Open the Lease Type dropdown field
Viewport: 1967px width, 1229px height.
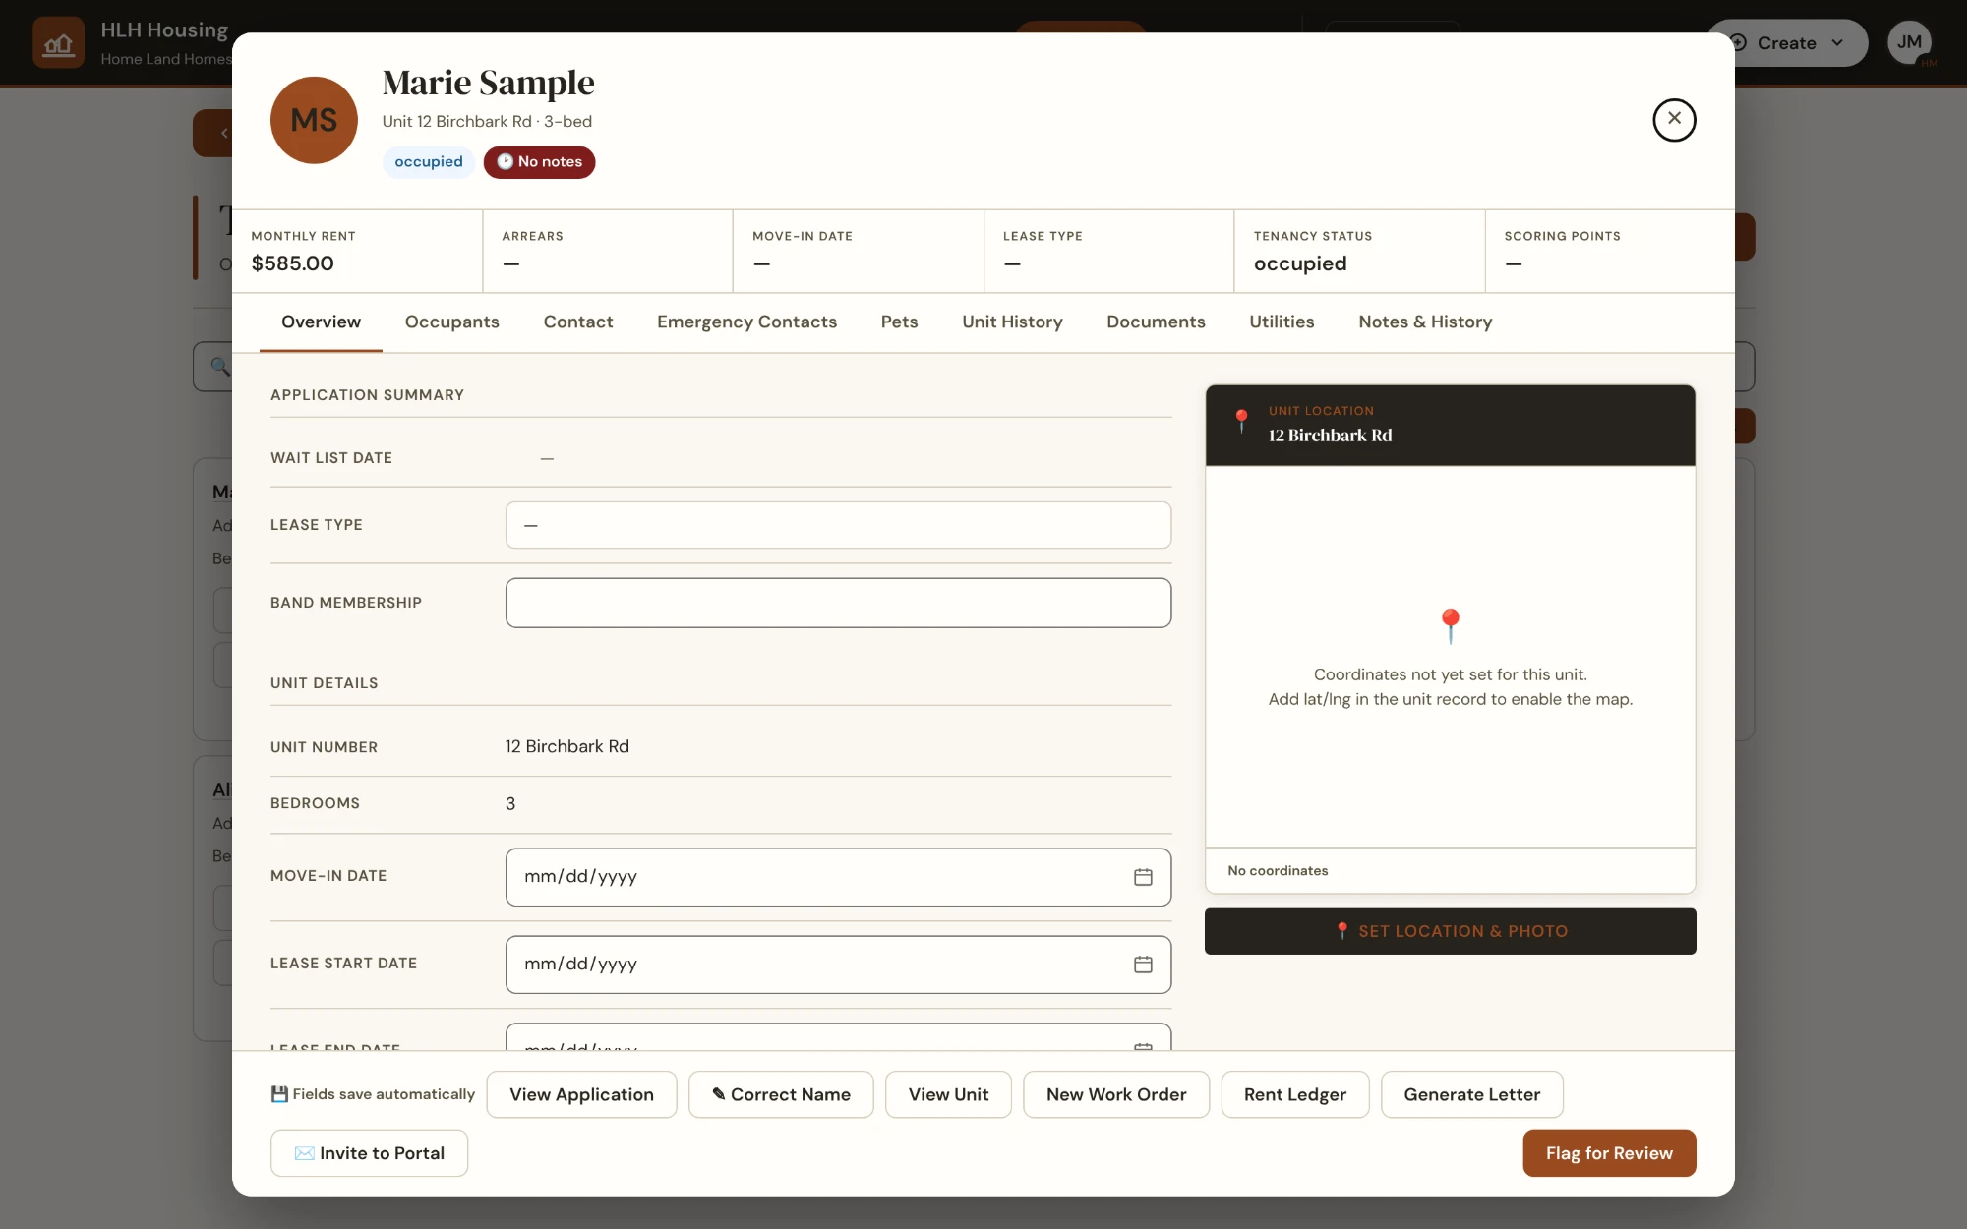click(x=838, y=525)
